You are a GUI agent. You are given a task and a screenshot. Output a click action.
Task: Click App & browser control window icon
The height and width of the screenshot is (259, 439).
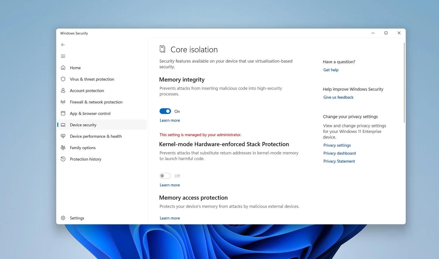(x=63, y=113)
